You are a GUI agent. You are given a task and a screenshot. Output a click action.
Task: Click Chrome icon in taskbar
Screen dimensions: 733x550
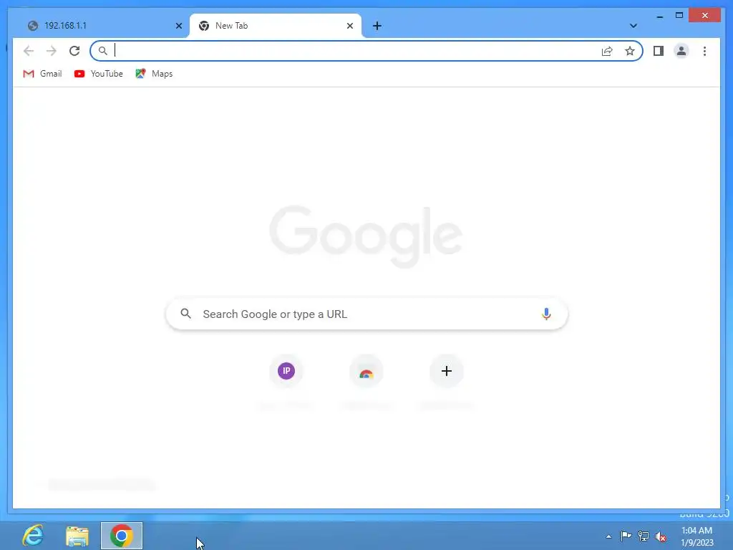click(x=122, y=536)
